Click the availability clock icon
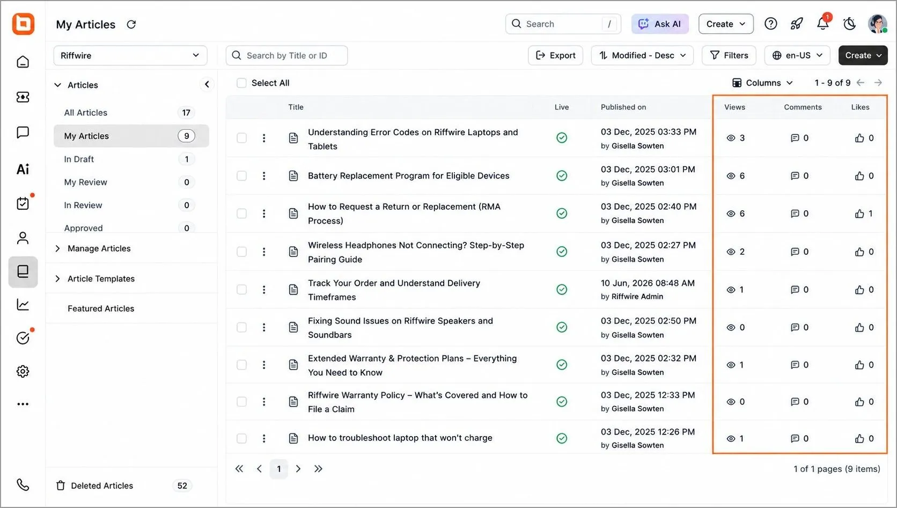This screenshot has width=897, height=508. (x=849, y=24)
